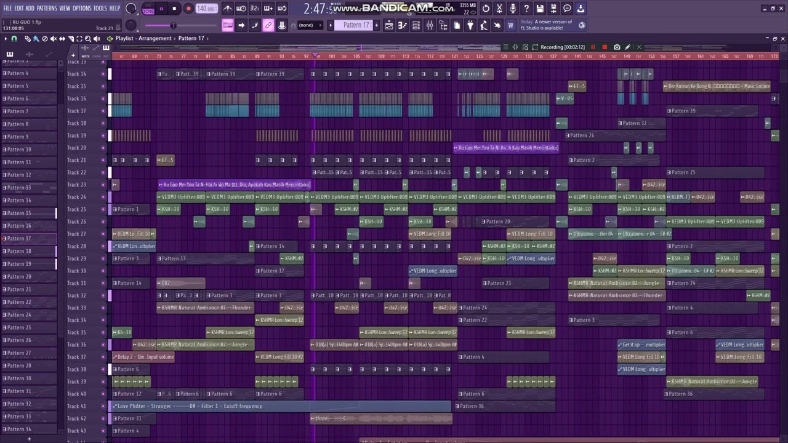Enable wait for input before recording

[x=241, y=9]
